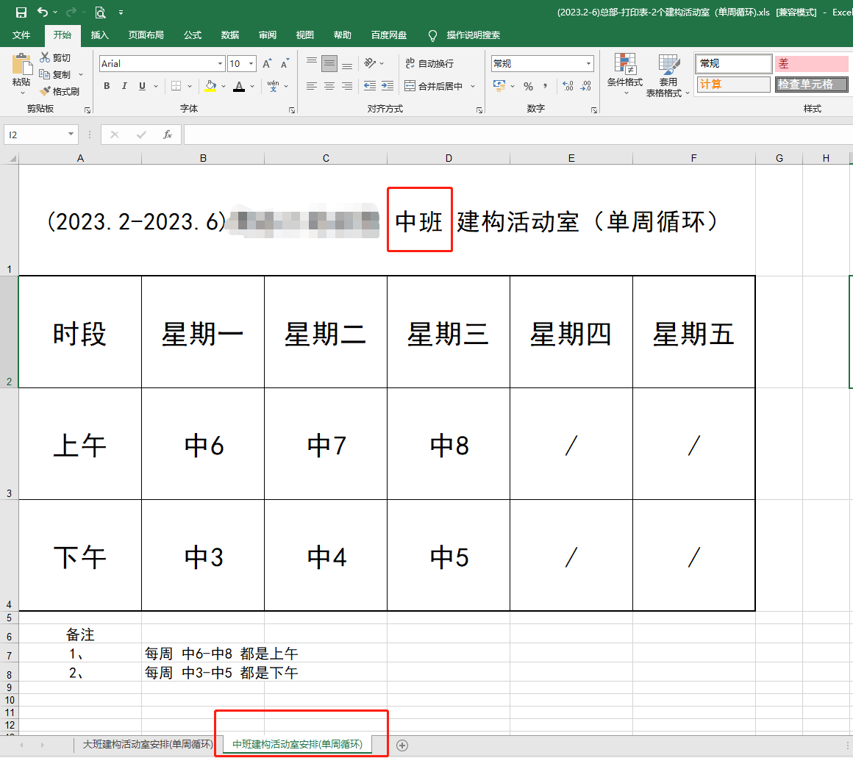Screen dimensions: 853x758
Task: Align cell text left
Action: pyautogui.click(x=312, y=86)
